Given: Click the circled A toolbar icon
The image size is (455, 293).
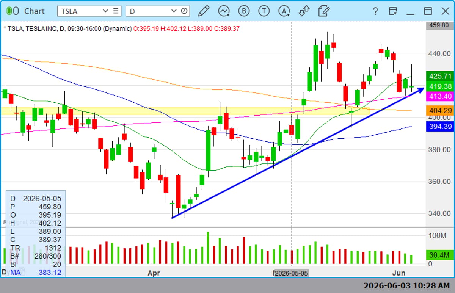Looking at the screenshot, I should pos(284,11).
